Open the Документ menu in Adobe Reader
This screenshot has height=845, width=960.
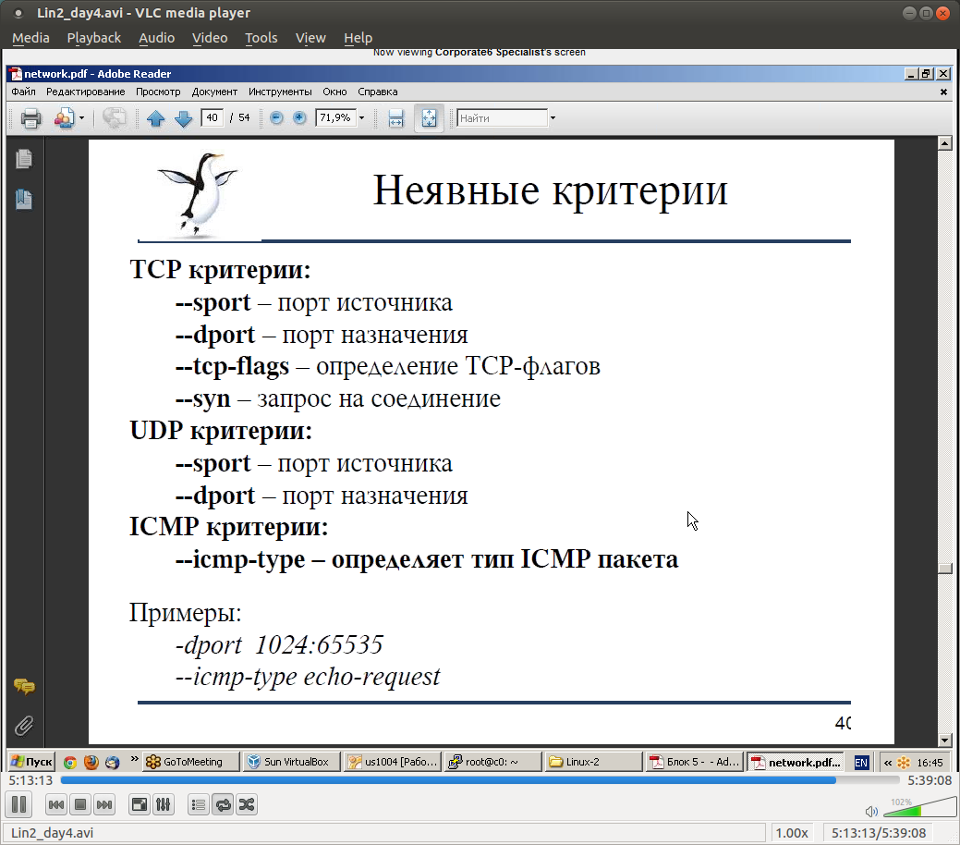[214, 92]
